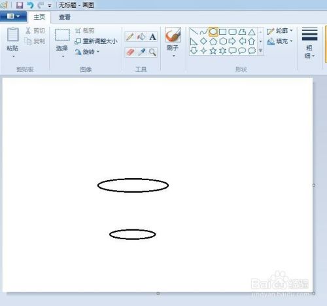Select the Down arrow shape
Viewport: 327px width, 306px height.
(x=194, y=50)
